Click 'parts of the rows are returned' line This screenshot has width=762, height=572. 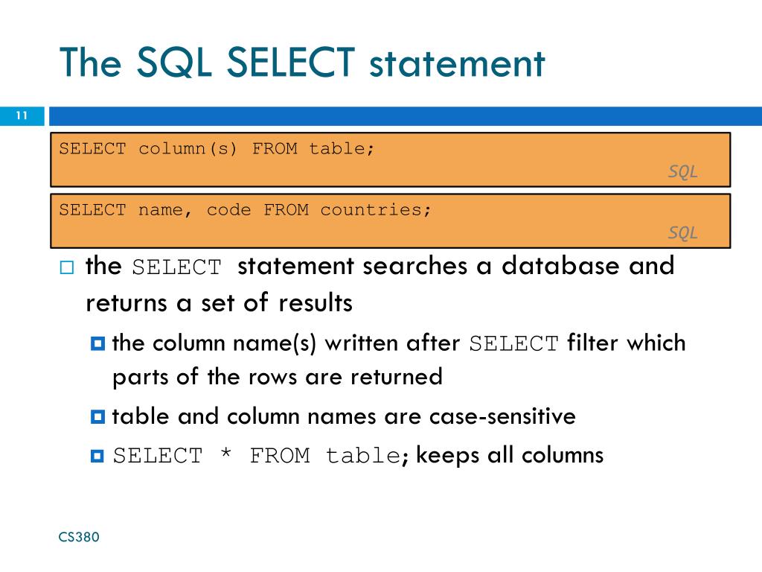278,378
